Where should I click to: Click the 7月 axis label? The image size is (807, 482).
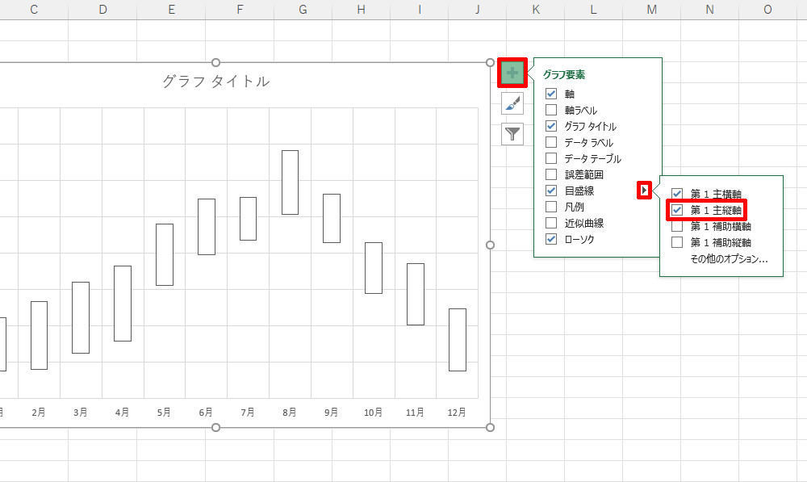click(x=248, y=412)
